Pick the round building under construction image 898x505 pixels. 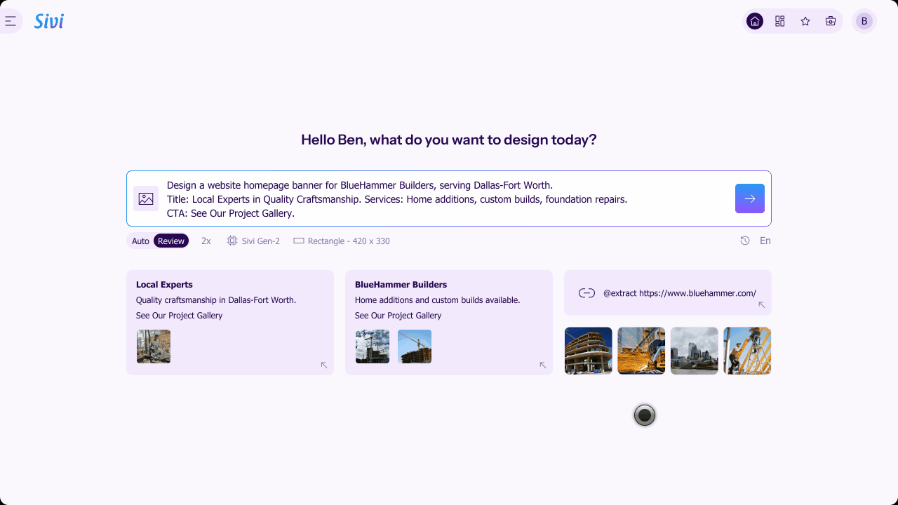[x=588, y=351]
